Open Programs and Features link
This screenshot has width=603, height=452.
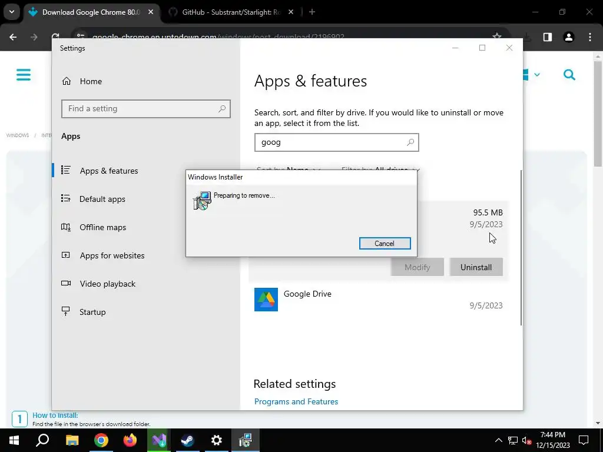tap(296, 401)
